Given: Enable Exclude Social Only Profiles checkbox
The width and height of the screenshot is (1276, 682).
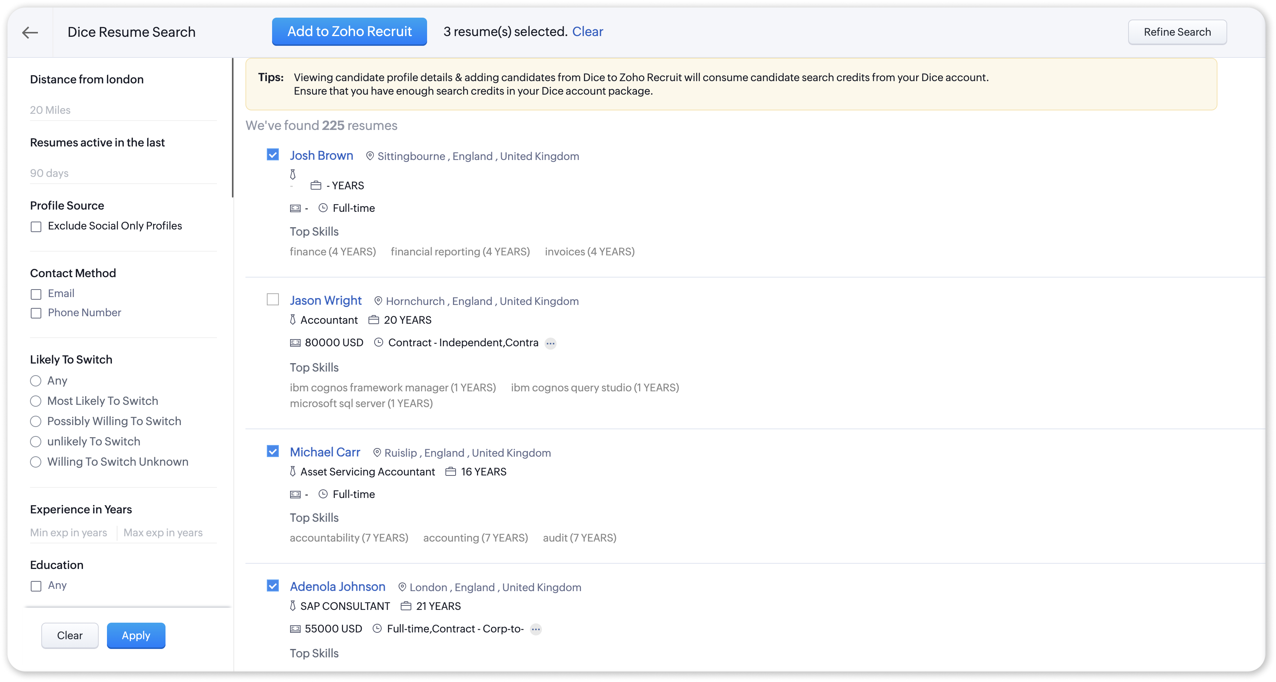Looking at the screenshot, I should point(36,226).
